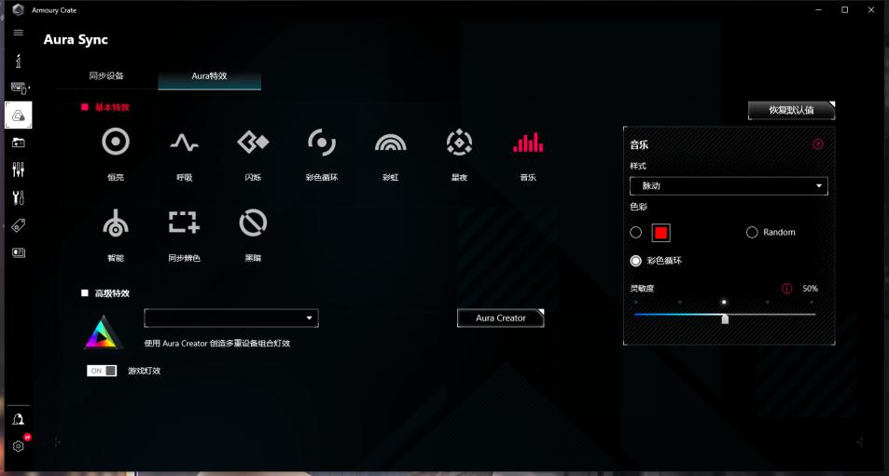Turn lighting off with 黑暗 icon
Screen dimensions: 889x476
(253, 223)
